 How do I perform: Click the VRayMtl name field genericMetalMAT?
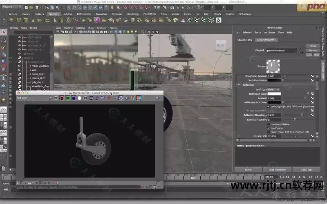282,50
